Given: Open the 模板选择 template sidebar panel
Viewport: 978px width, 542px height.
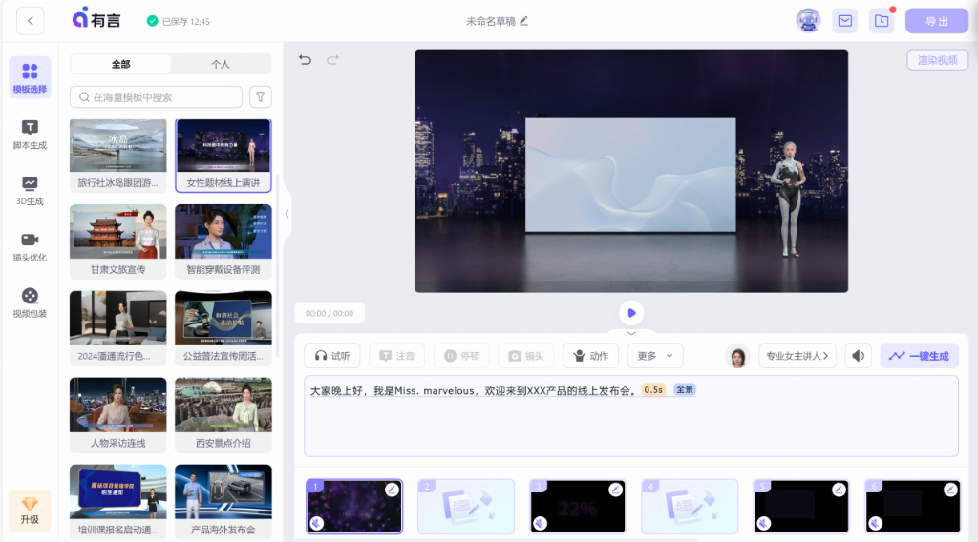Looking at the screenshot, I should coord(30,77).
